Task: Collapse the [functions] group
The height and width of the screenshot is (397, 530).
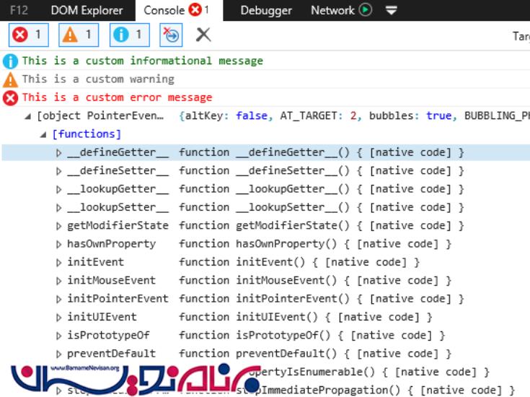Action: (44, 134)
